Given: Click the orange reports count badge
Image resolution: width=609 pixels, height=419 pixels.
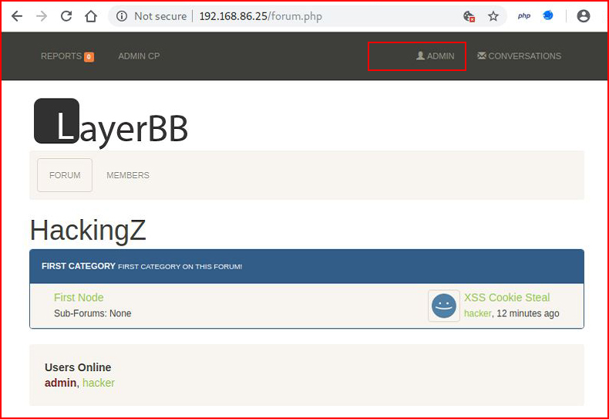Looking at the screenshot, I should tap(89, 57).
